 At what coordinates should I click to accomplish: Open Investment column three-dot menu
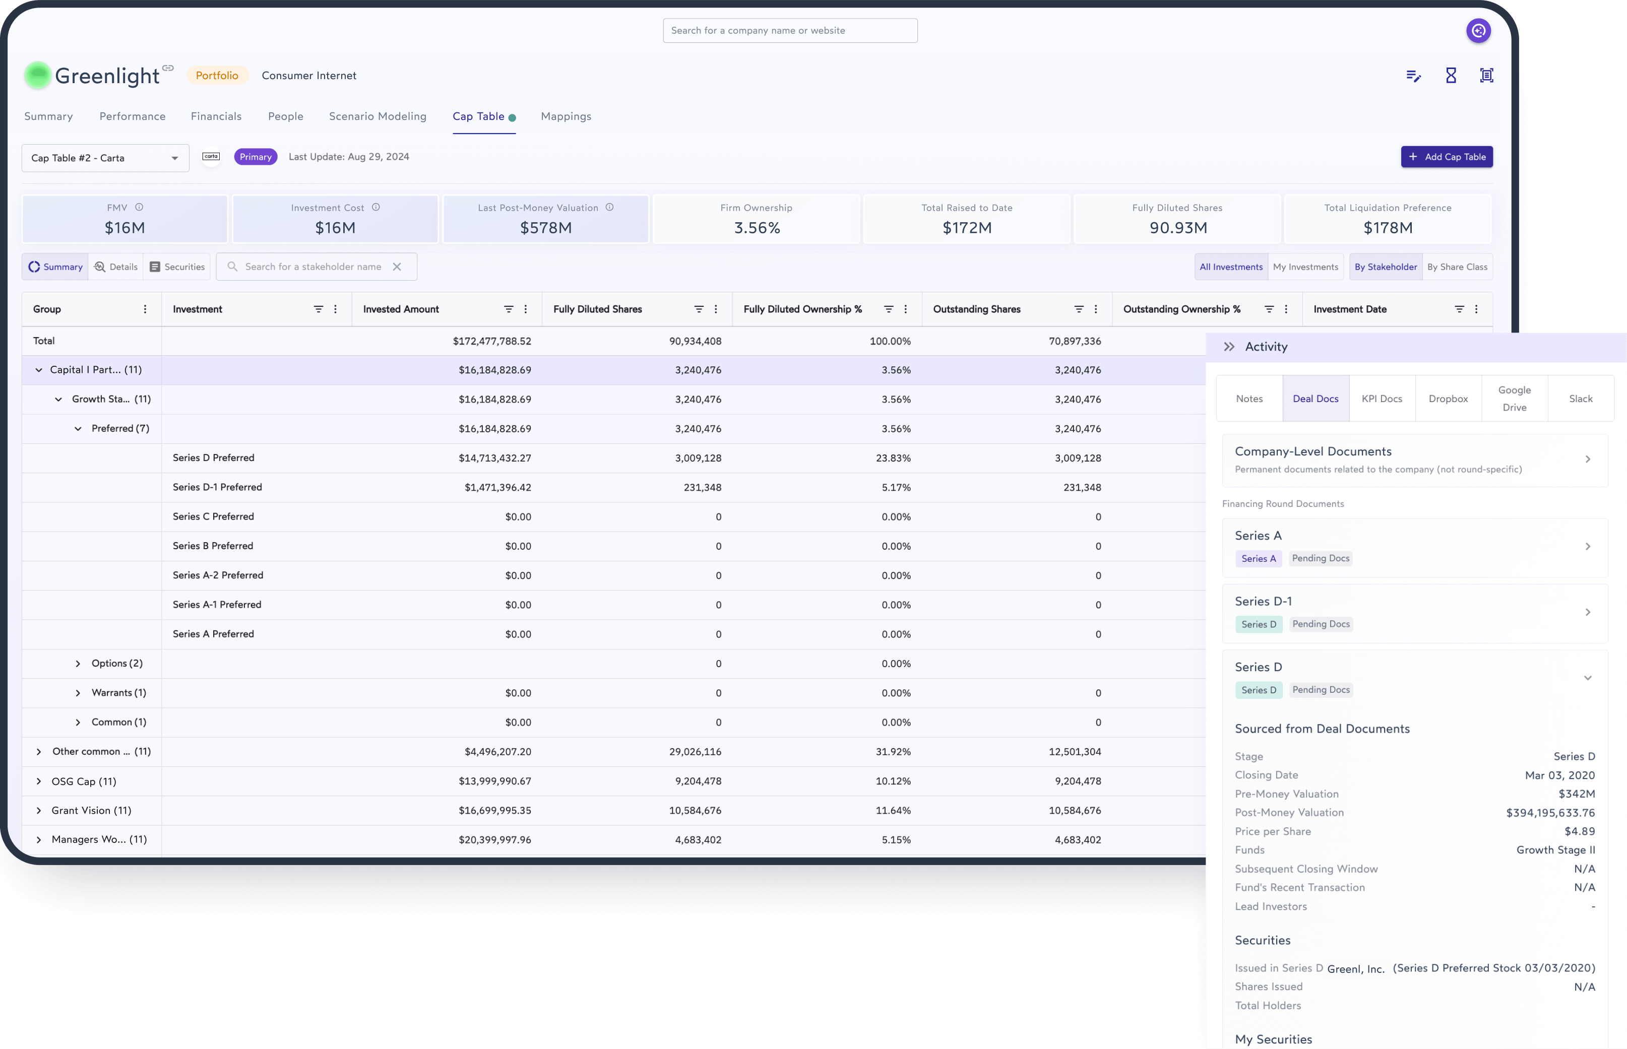(x=335, y=309)
